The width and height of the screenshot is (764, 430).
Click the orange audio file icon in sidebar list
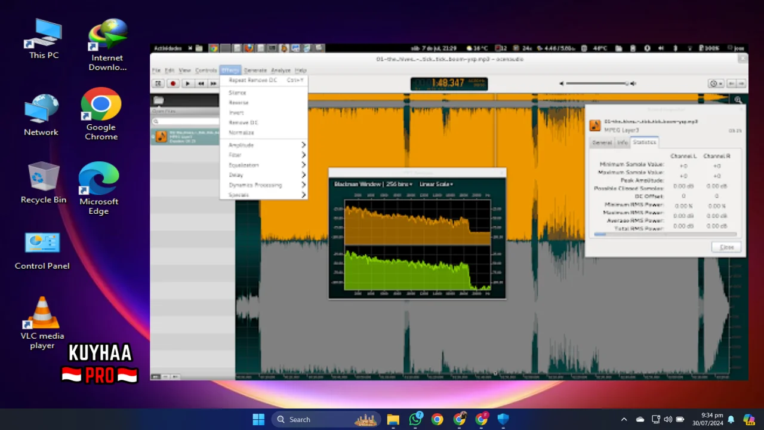pos(161,137)
